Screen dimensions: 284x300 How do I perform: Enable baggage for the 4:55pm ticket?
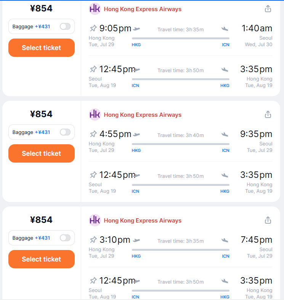coord(65,132)
